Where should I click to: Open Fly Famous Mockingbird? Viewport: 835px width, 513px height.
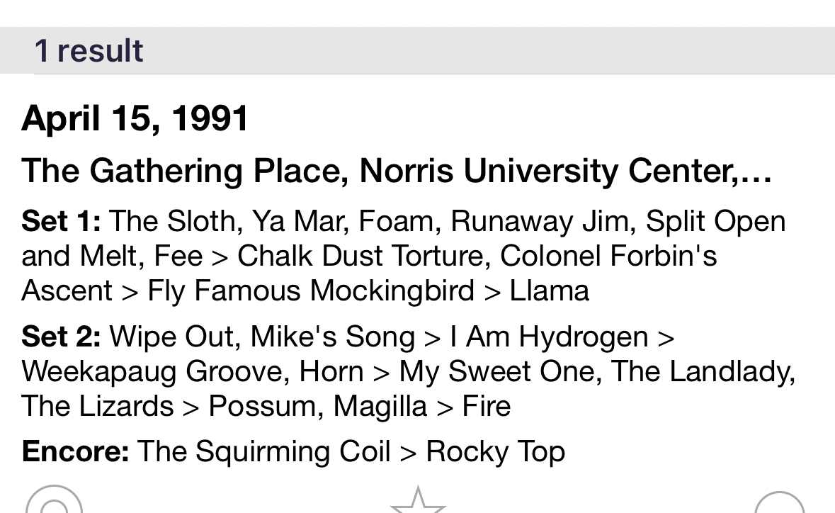click(310, 291)
